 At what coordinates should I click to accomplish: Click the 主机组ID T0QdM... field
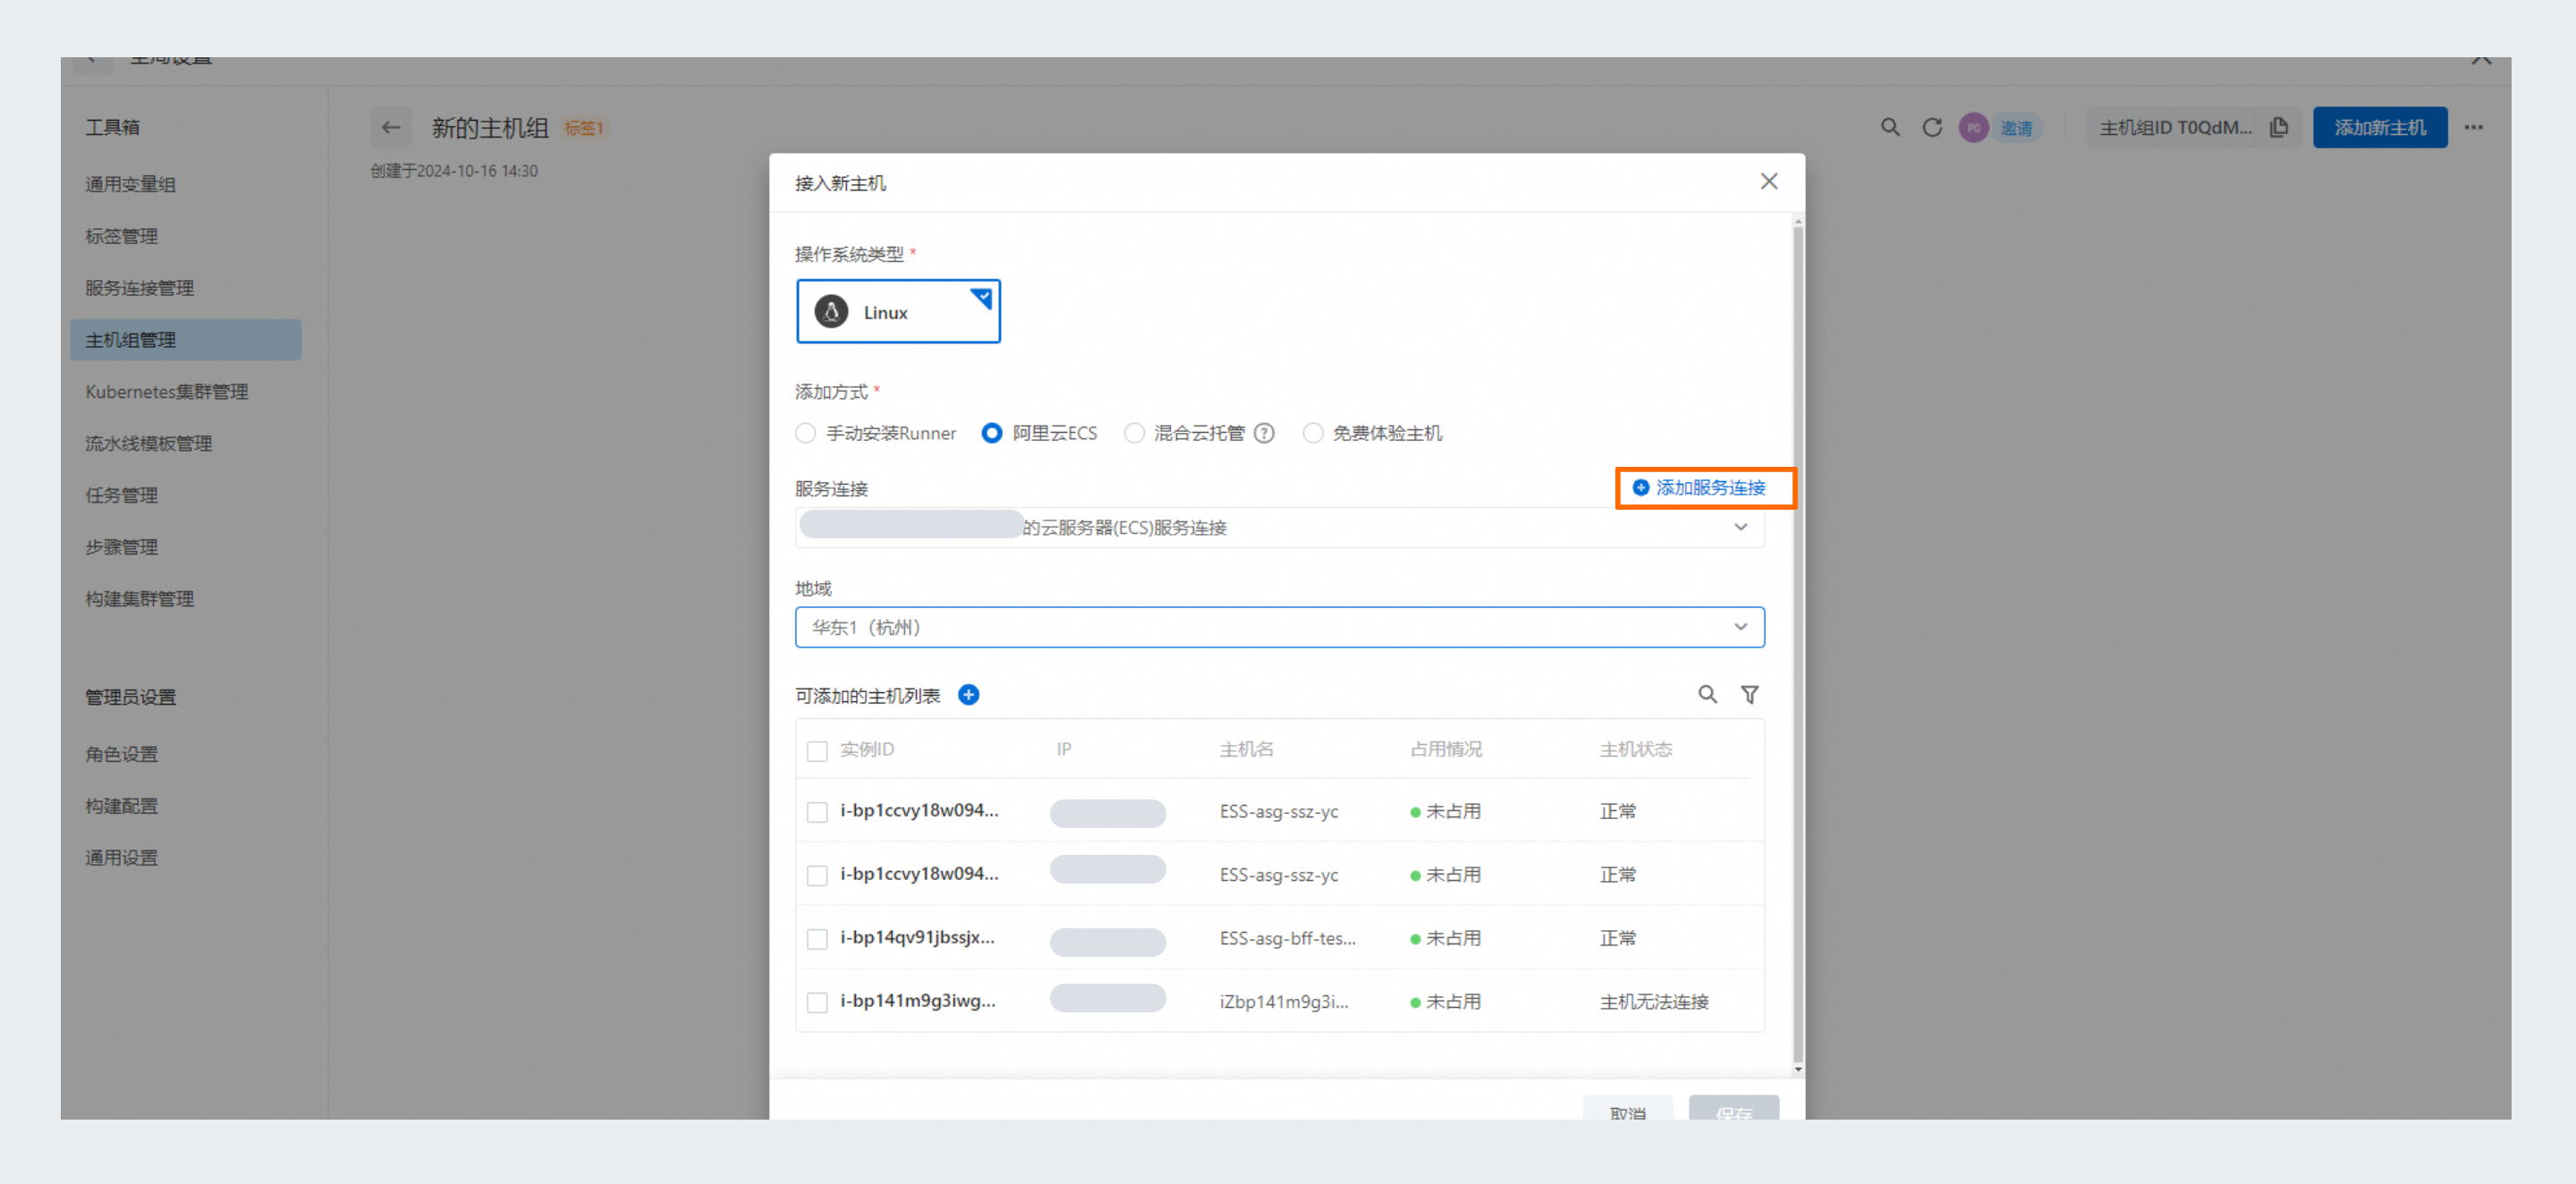point(2175,127)
